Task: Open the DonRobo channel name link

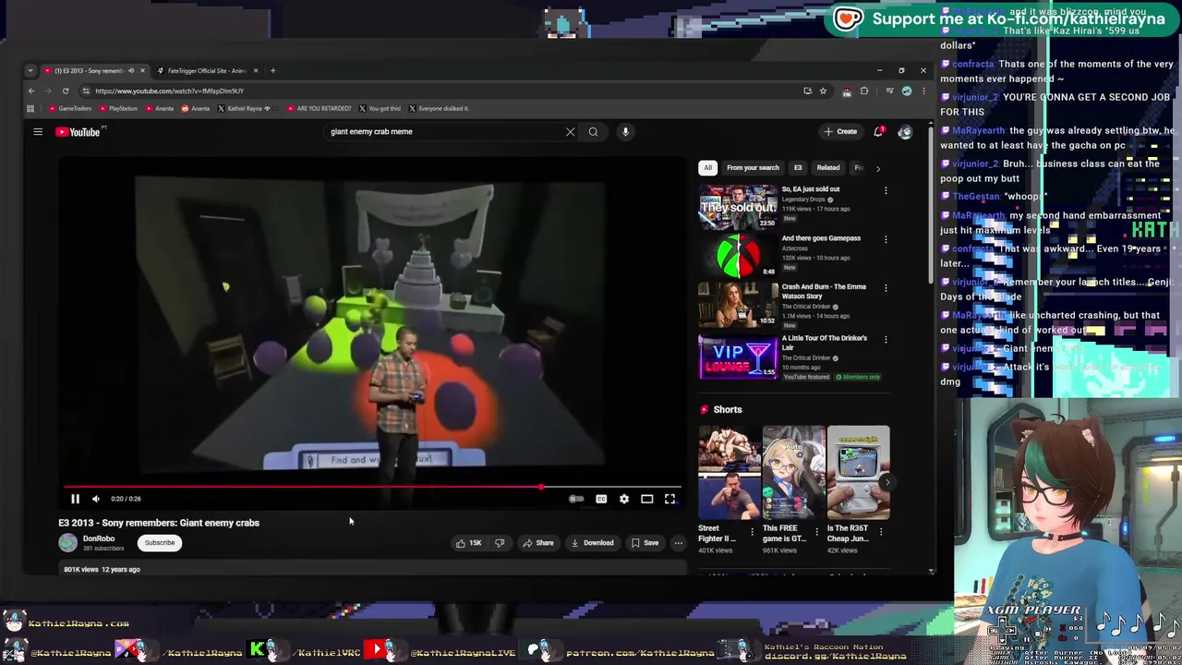Action: click(x=99, y=539)
